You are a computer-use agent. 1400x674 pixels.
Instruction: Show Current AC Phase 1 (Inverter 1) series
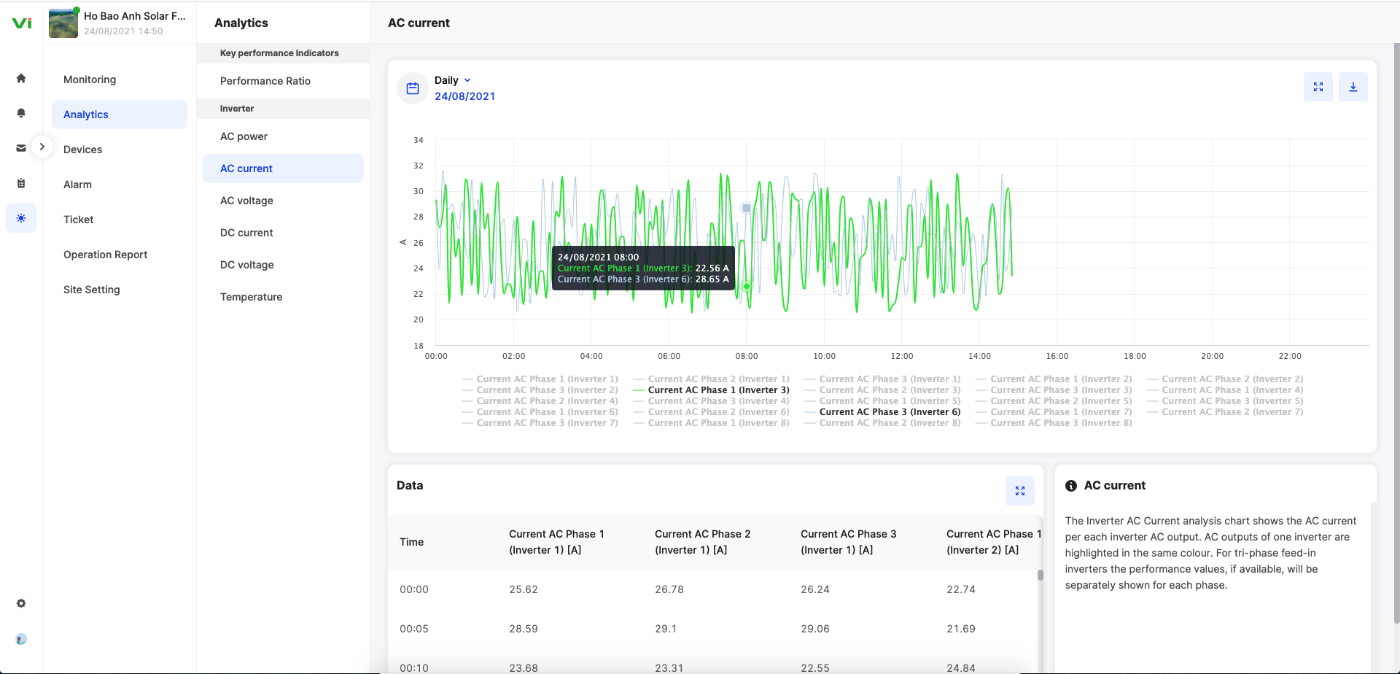(547, 379)
